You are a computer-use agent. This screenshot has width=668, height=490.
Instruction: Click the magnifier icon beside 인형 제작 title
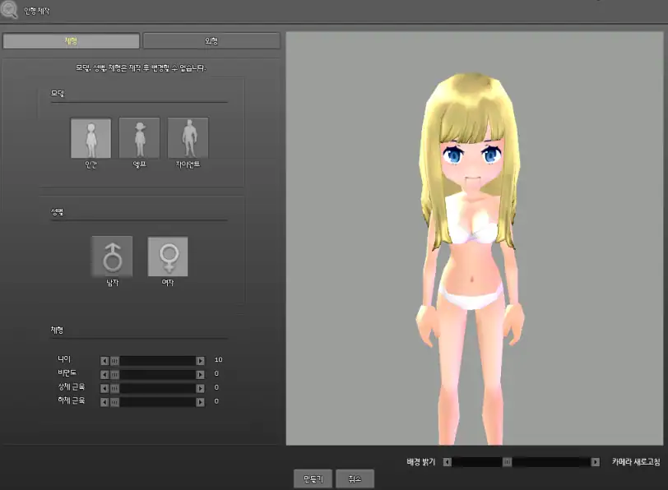click(10, 10)
